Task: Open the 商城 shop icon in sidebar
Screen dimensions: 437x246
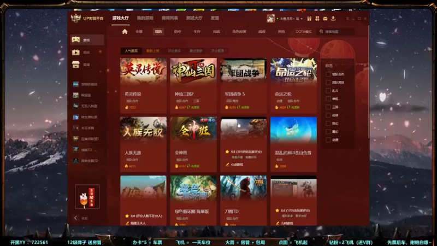Action: point(76,65)
